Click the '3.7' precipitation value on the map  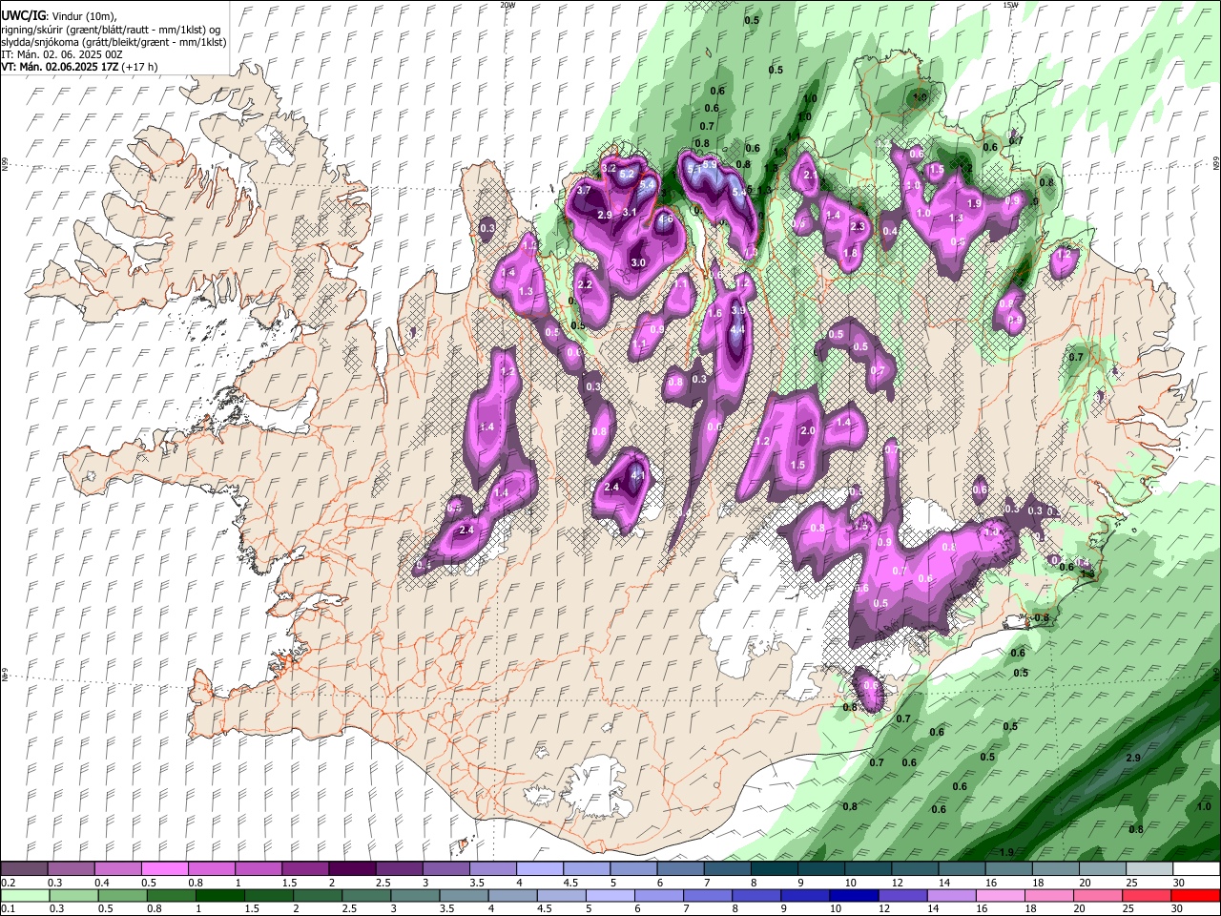[585, 191]
